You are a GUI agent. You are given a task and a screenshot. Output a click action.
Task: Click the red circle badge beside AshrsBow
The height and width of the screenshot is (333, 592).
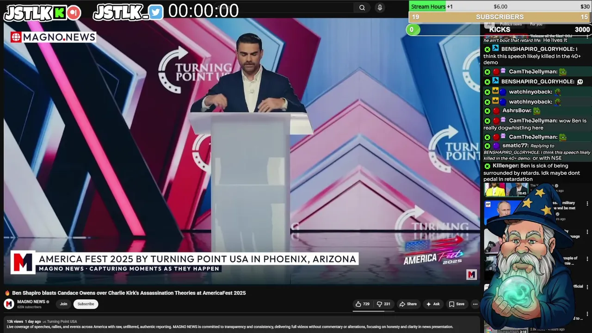tap(496, 111)
